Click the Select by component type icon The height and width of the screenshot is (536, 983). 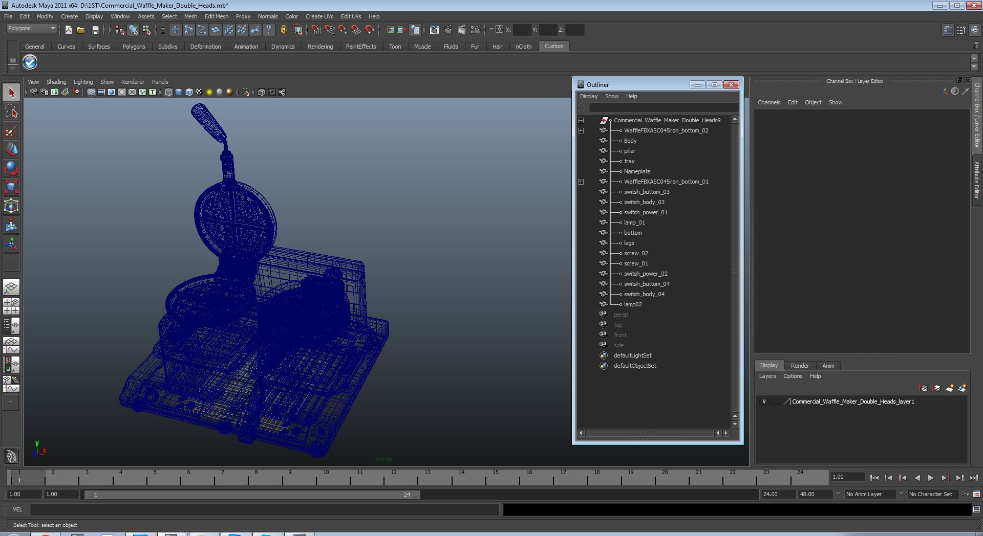(x=146, y=30)
